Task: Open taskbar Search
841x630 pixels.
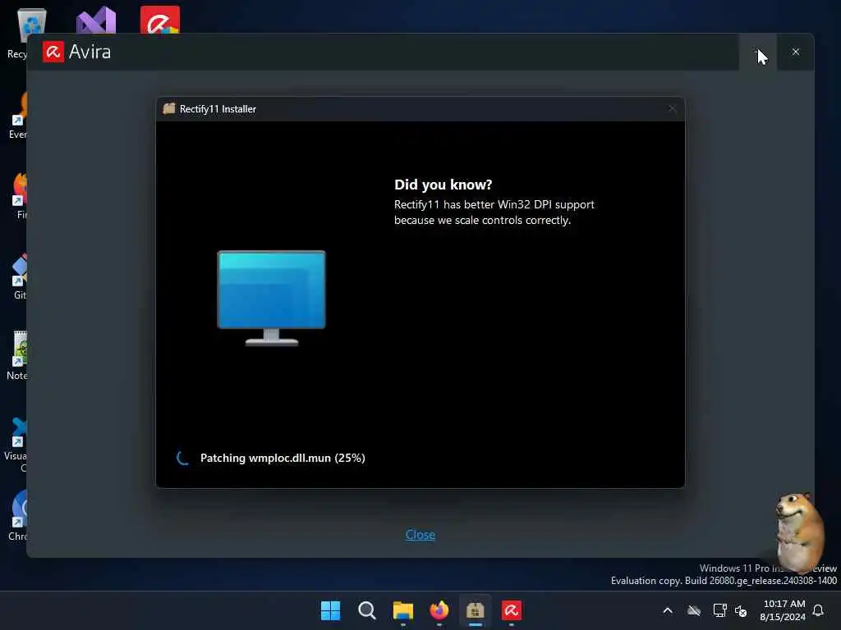Action: (367, 610)
